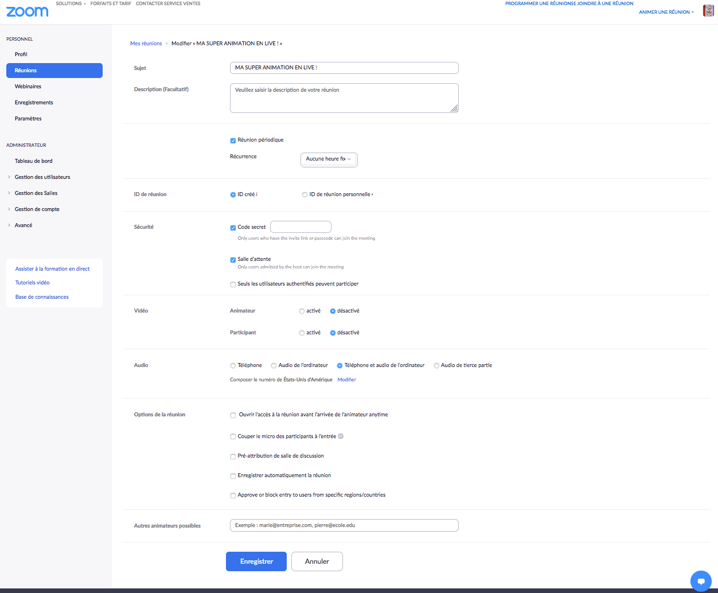This screenshot has height=593, width=718.
Task: Enable Enregistrer automatiquement la réunion
Action: pyautogui.click(x=233, y=476)
